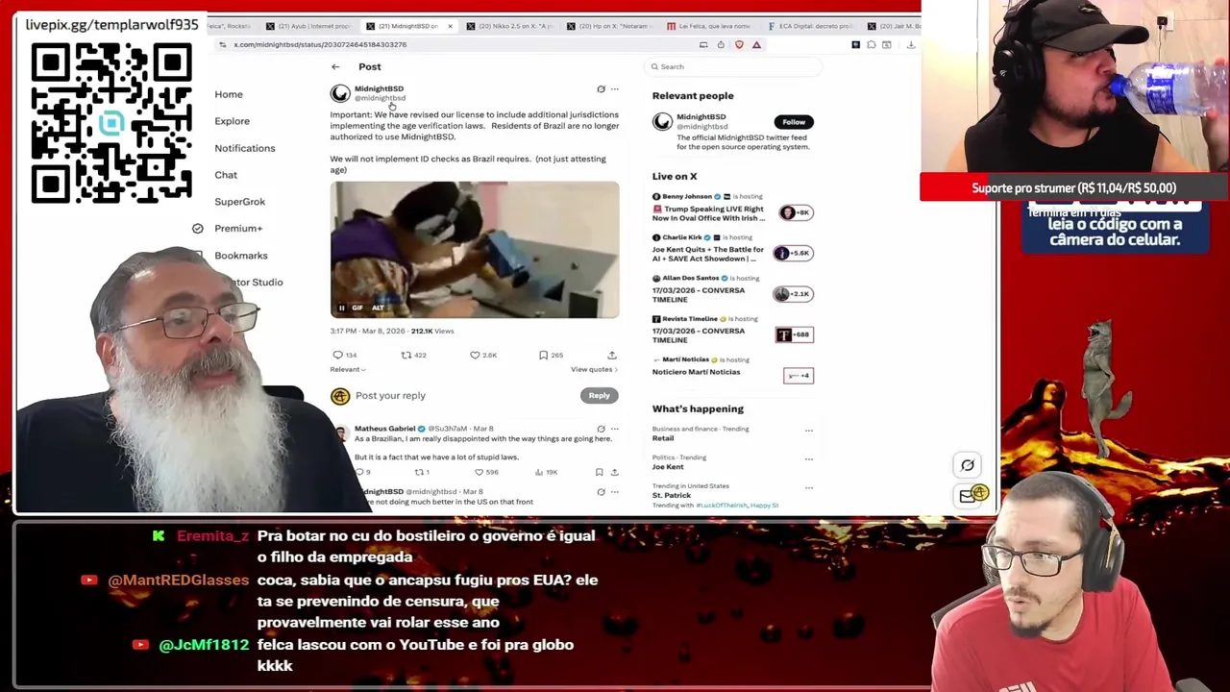Bookmark Matheus Gabriel's reply
1230x692 pixels.
click(599, 473)
